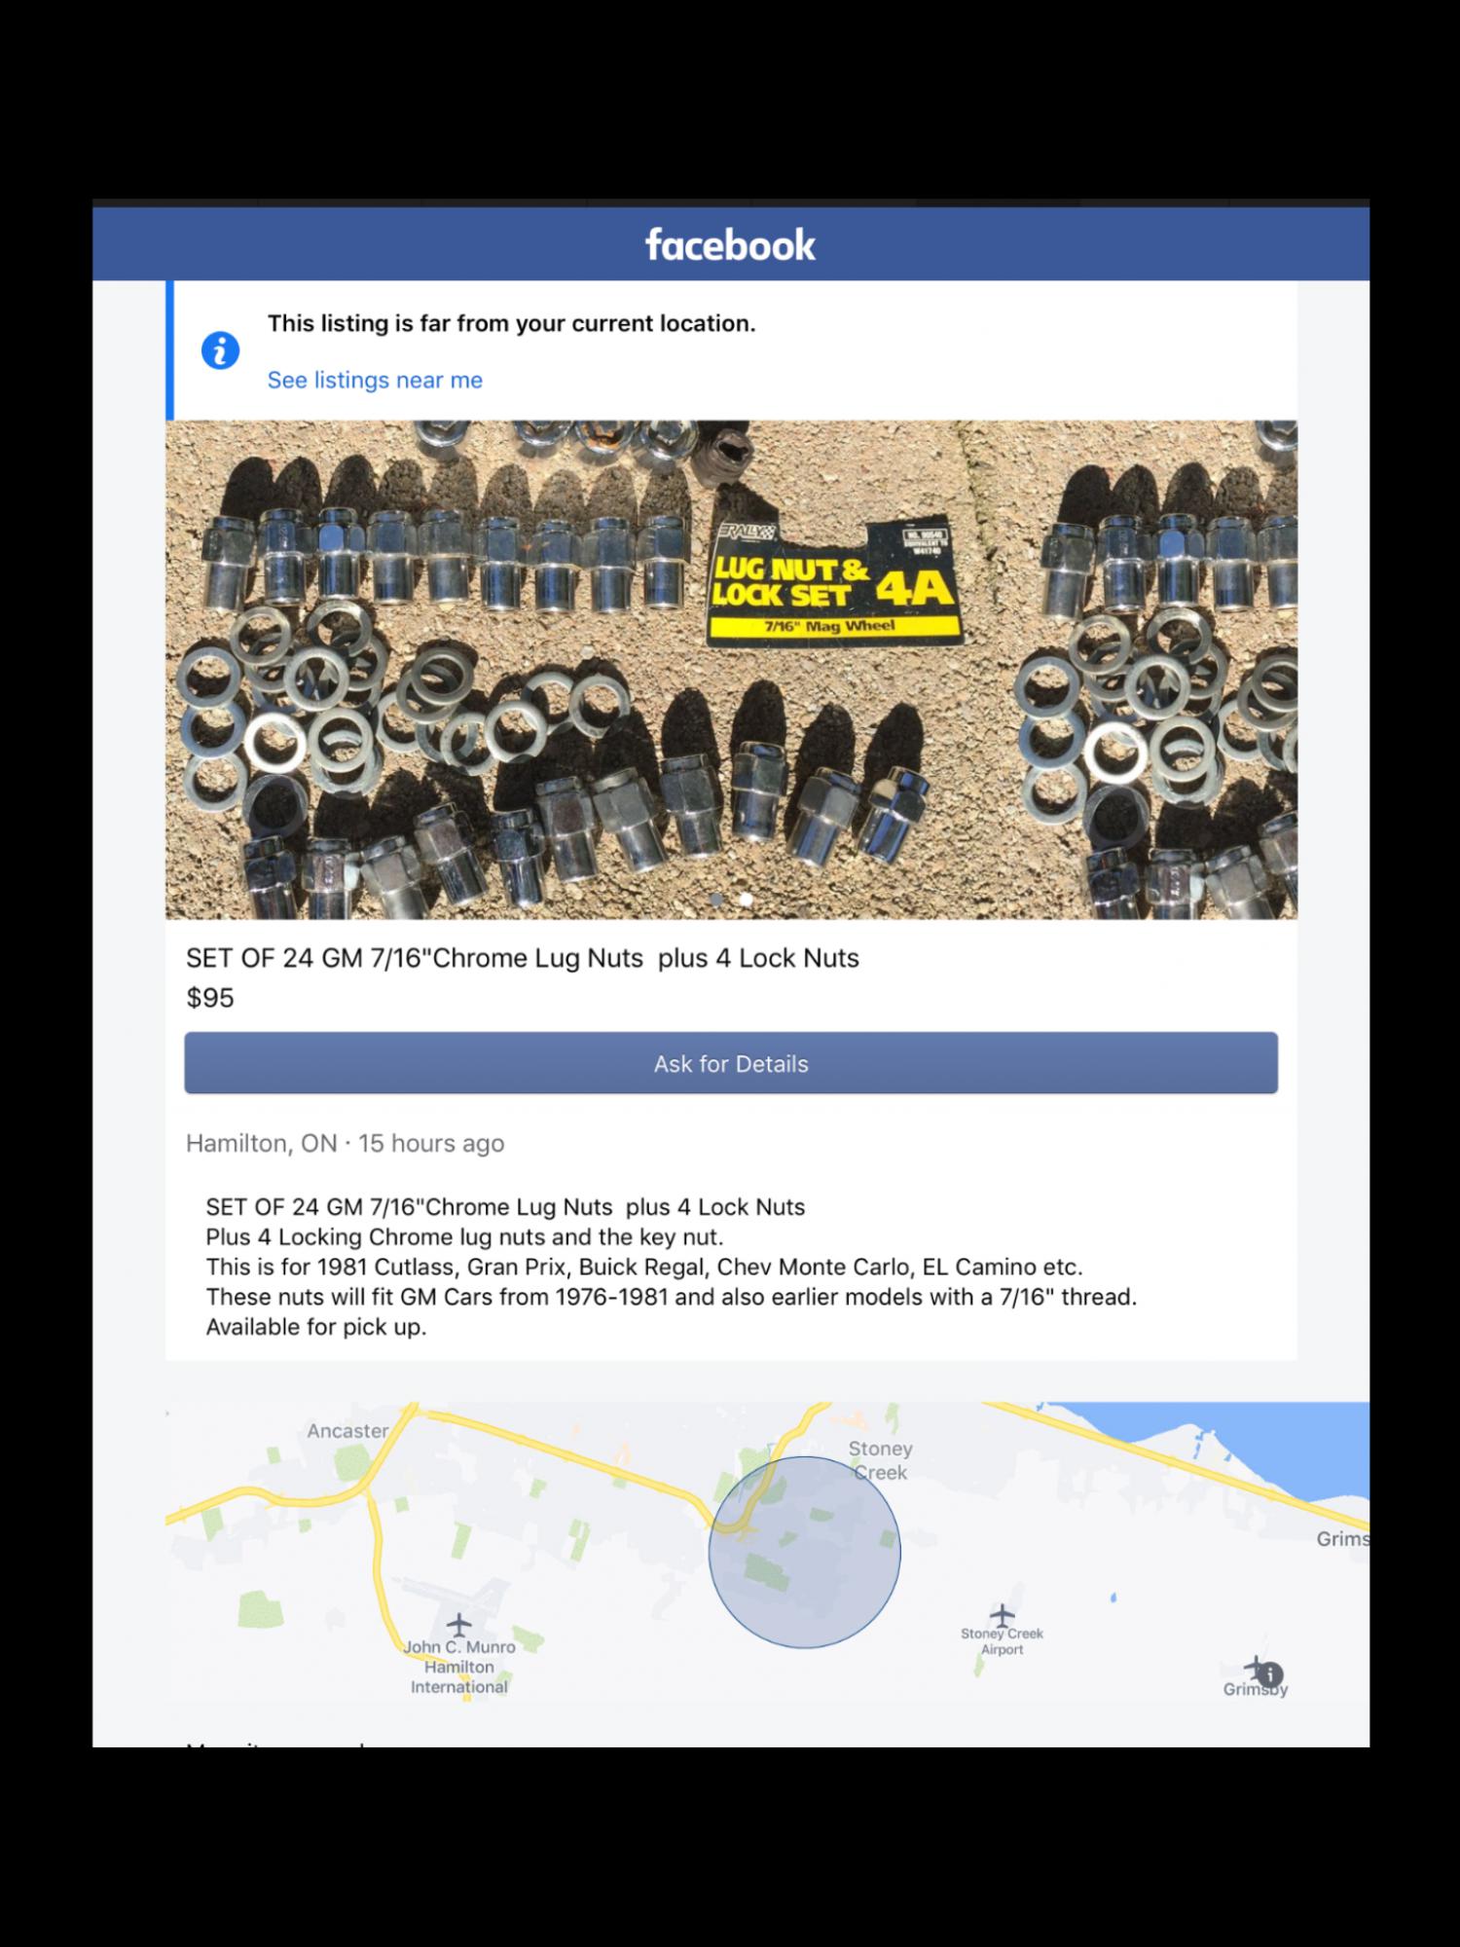
Task: Select the first photo carousel dot
Action: [716, 900]
